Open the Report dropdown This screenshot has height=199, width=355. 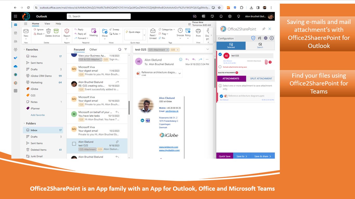[67, 39]
